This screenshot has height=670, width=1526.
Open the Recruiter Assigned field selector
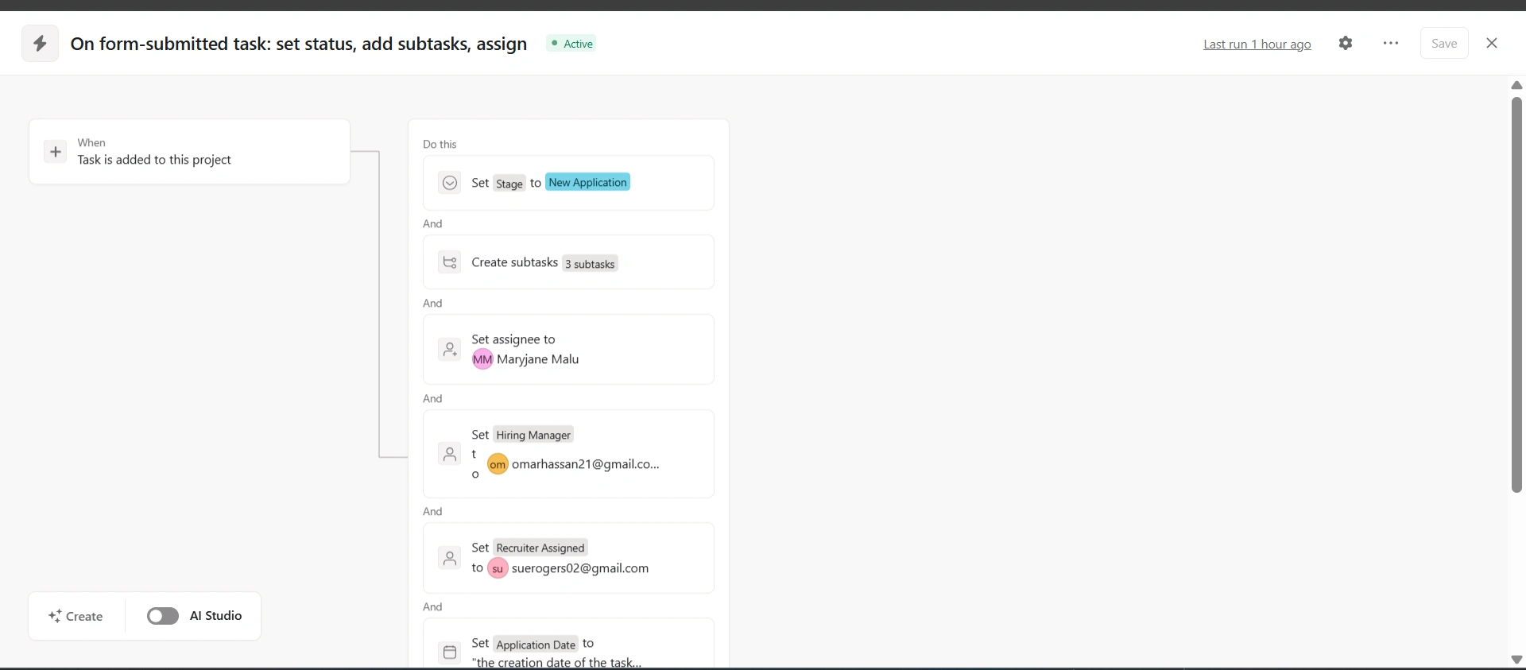point(540,548)
